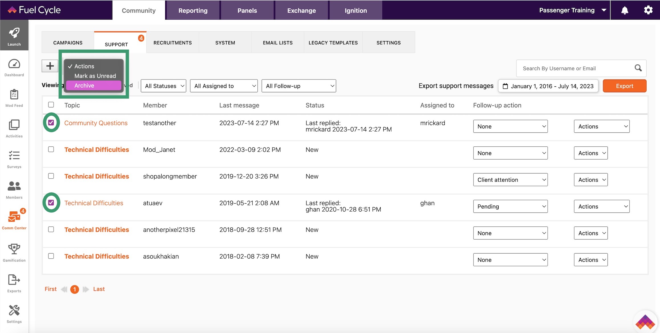The image size is (660, 333).
Task: Open the Fuel Cycle help widget
Action: [645, 322]
